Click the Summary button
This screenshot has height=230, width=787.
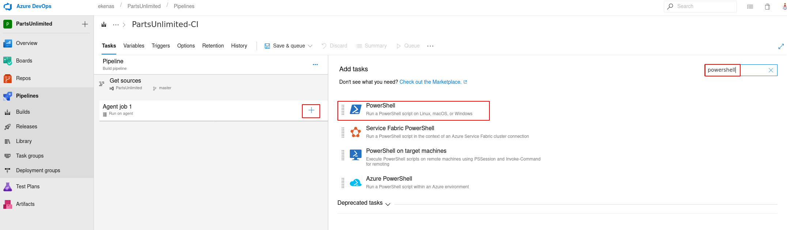tap(371, 46)
